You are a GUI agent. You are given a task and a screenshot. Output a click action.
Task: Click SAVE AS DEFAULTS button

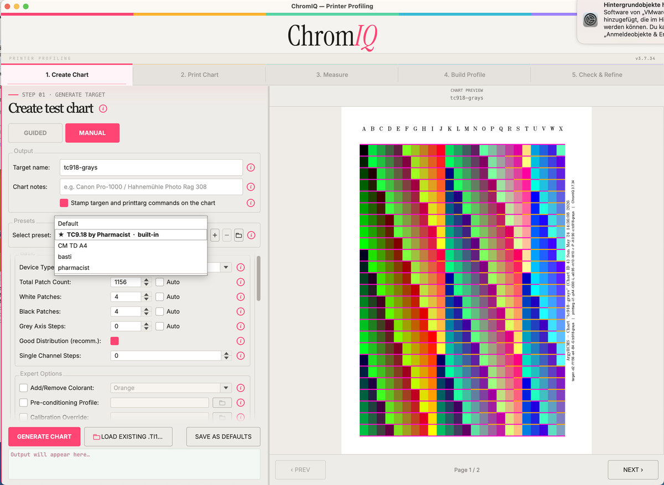(223, 436)
